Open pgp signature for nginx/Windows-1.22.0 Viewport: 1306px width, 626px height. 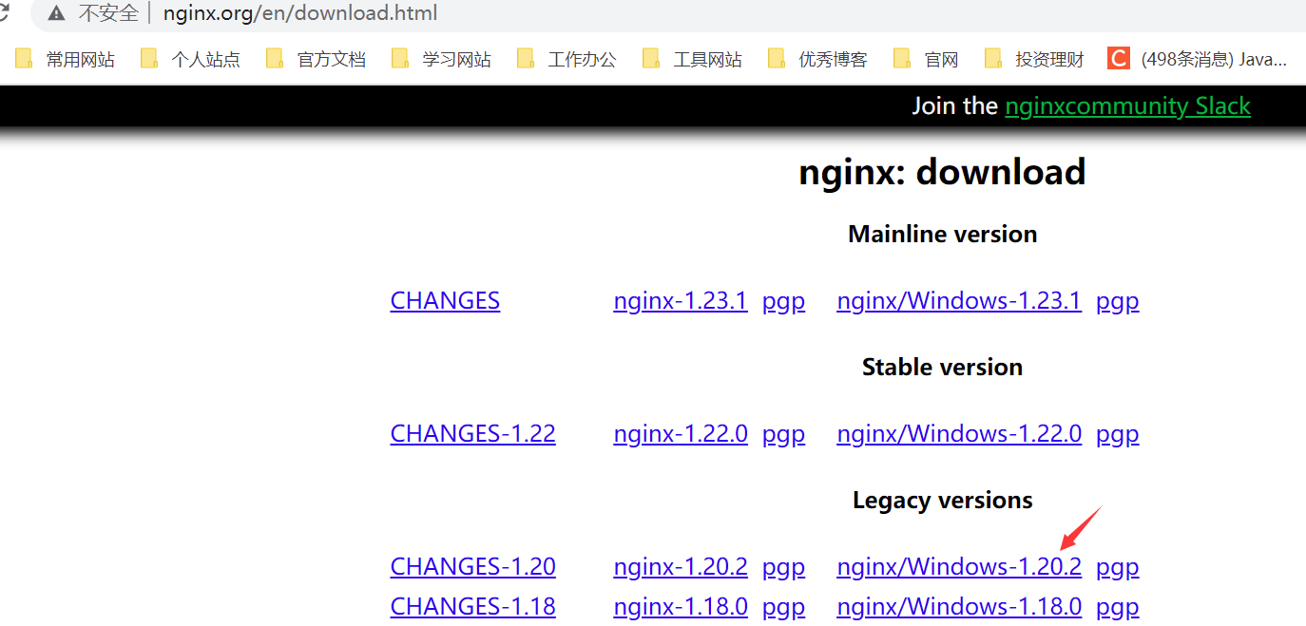(1117, 435)
